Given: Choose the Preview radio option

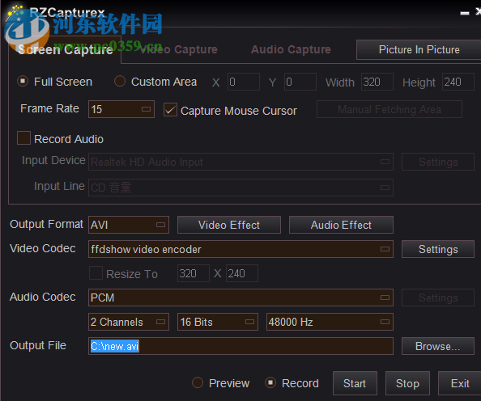Looking at the screenshot, I should tap(198, 382).
